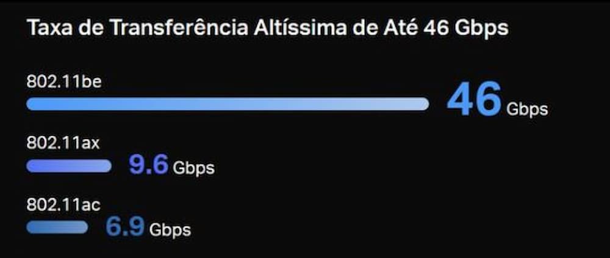The height and width of the screenshot is (258, 610).
Task: Click the large 46 speed value
Action: pyautogui.click(x=474, y=101)
